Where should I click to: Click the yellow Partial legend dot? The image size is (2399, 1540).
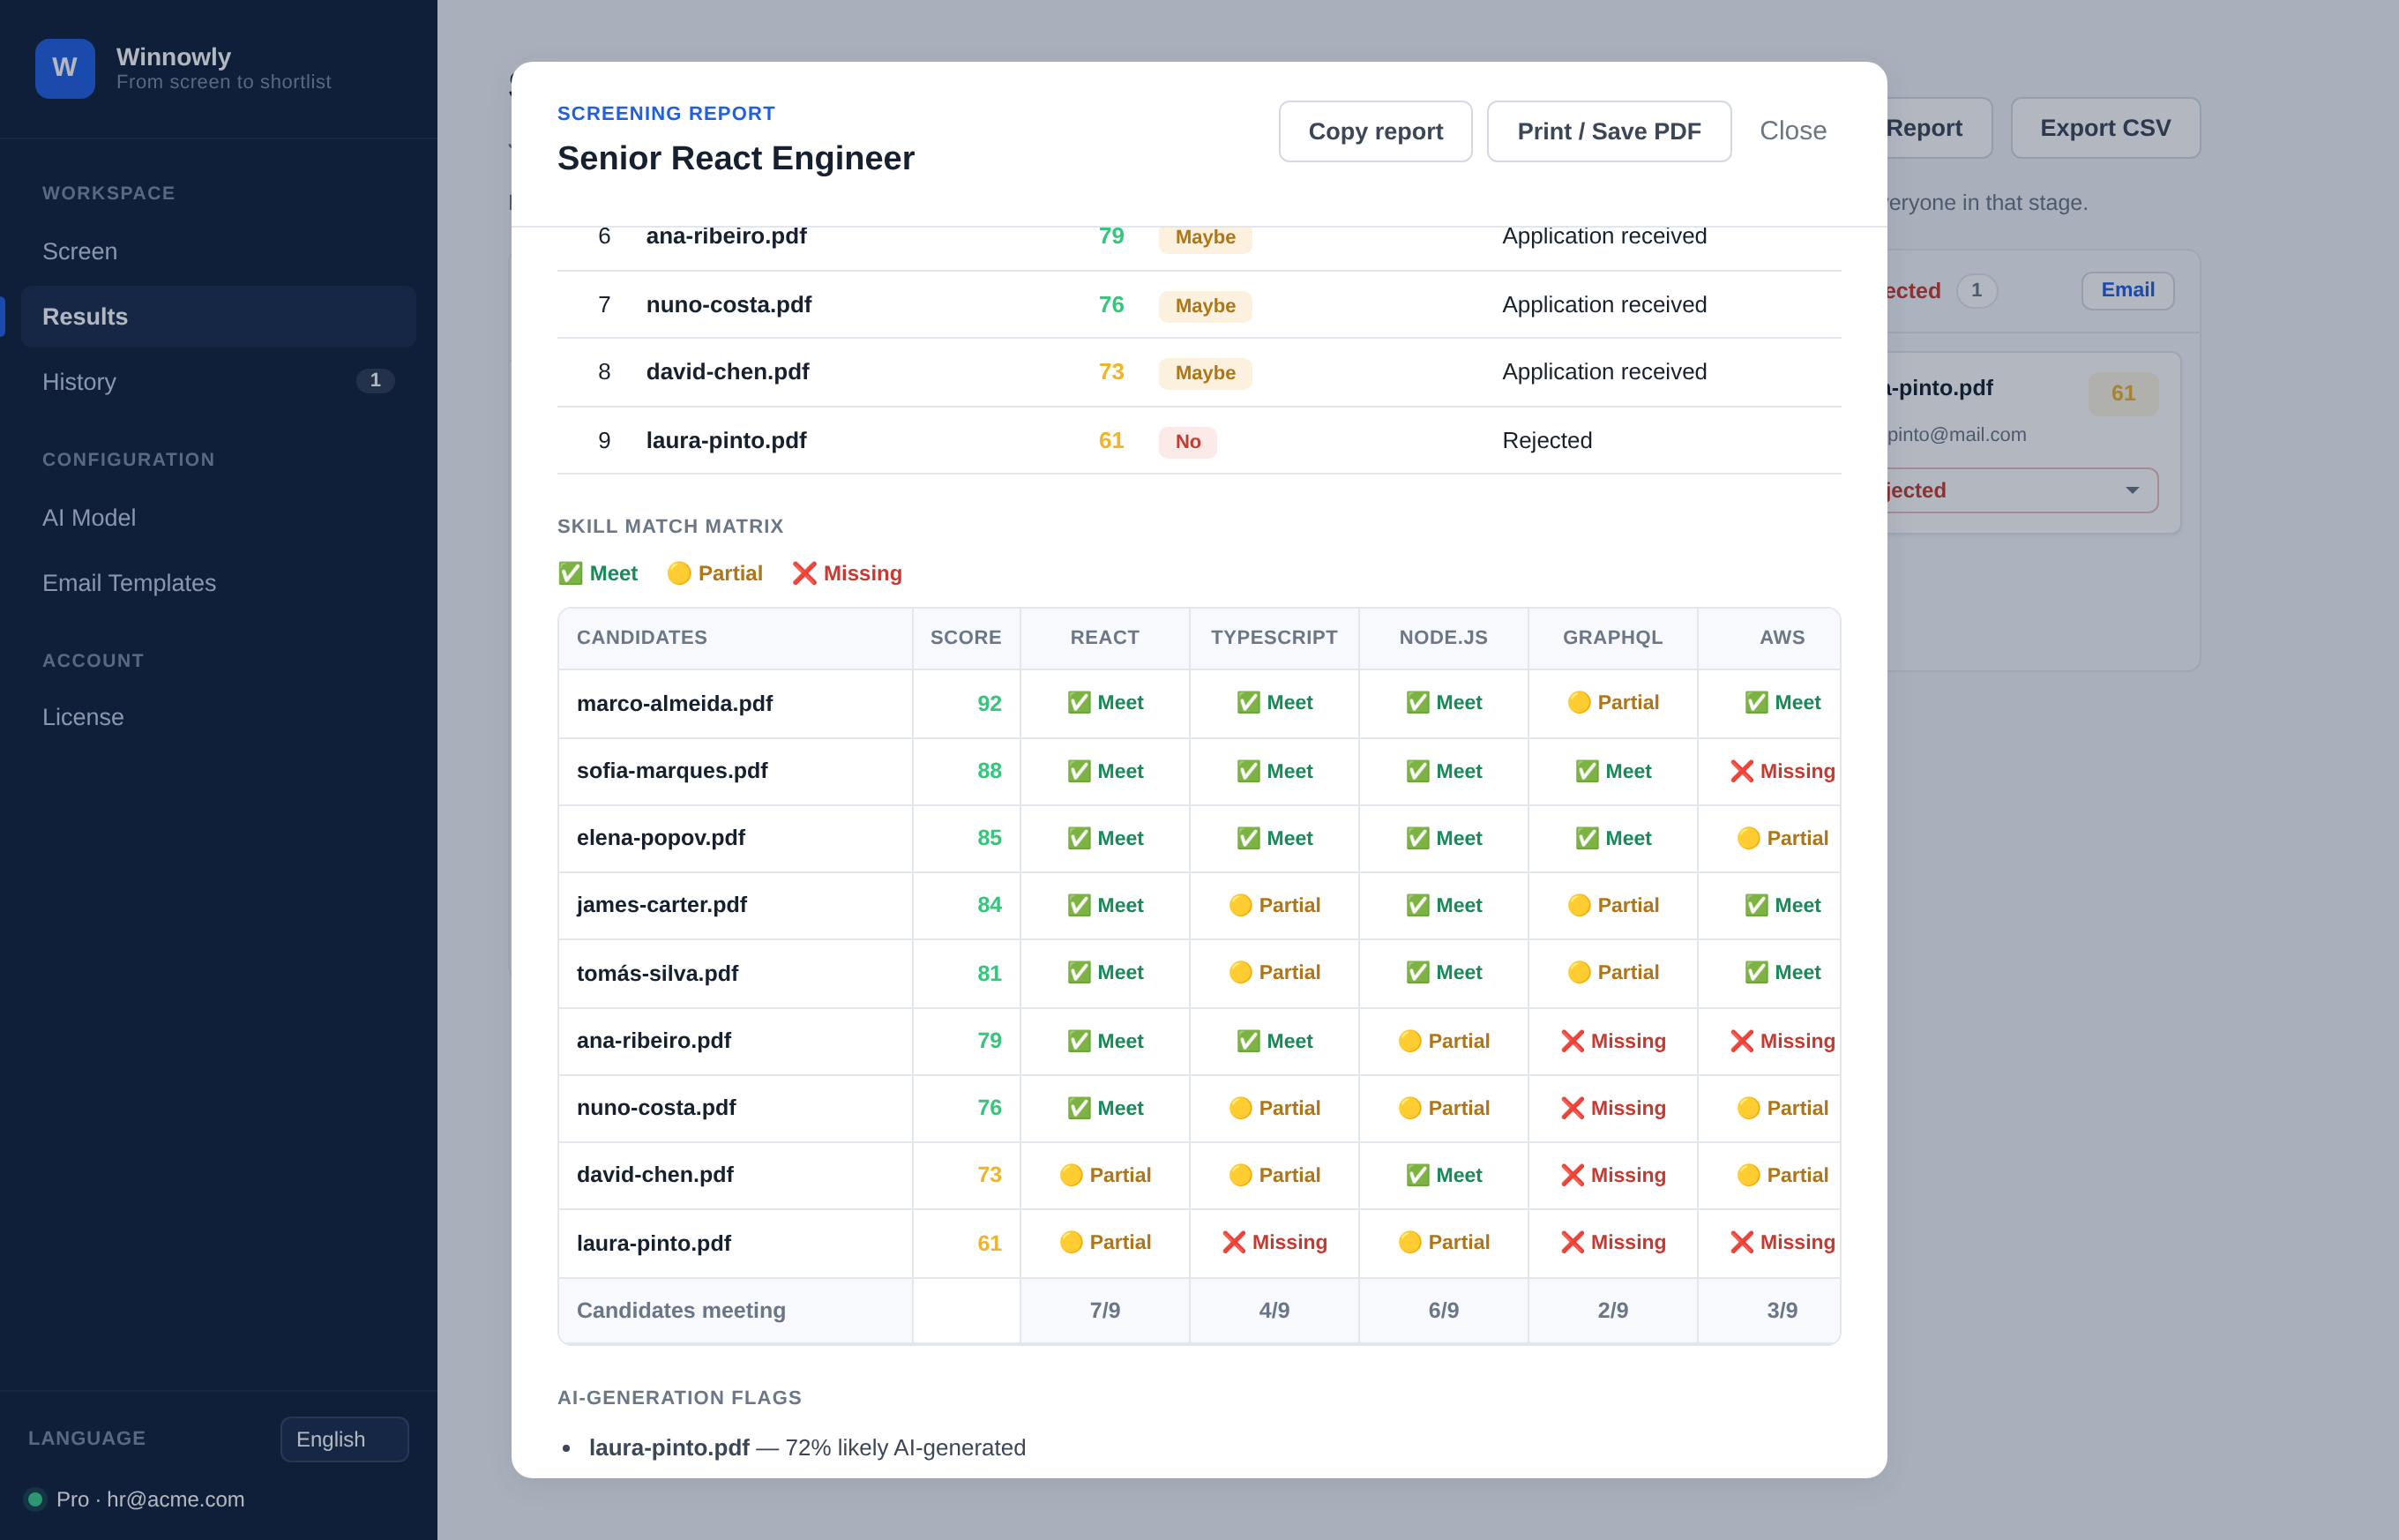coord(679,573)
